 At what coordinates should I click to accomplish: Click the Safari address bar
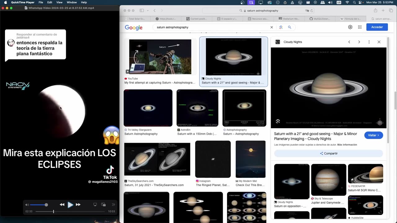[259, 11]
